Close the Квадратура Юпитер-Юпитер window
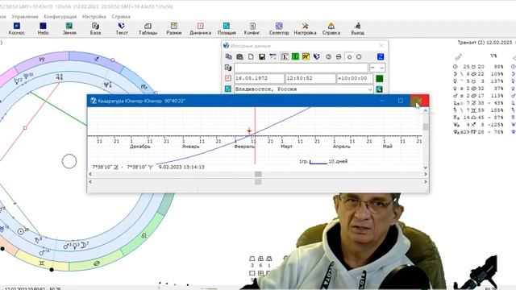The height and width of the screenshot is (290, 516). (419, 101)
